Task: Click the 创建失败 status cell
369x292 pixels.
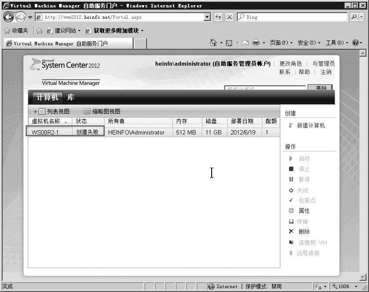Action: pos(87,132)
